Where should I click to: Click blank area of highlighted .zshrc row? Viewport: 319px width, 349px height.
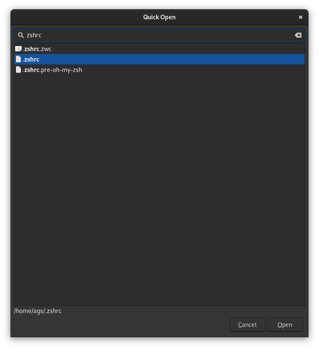click(x=171, y=59)
